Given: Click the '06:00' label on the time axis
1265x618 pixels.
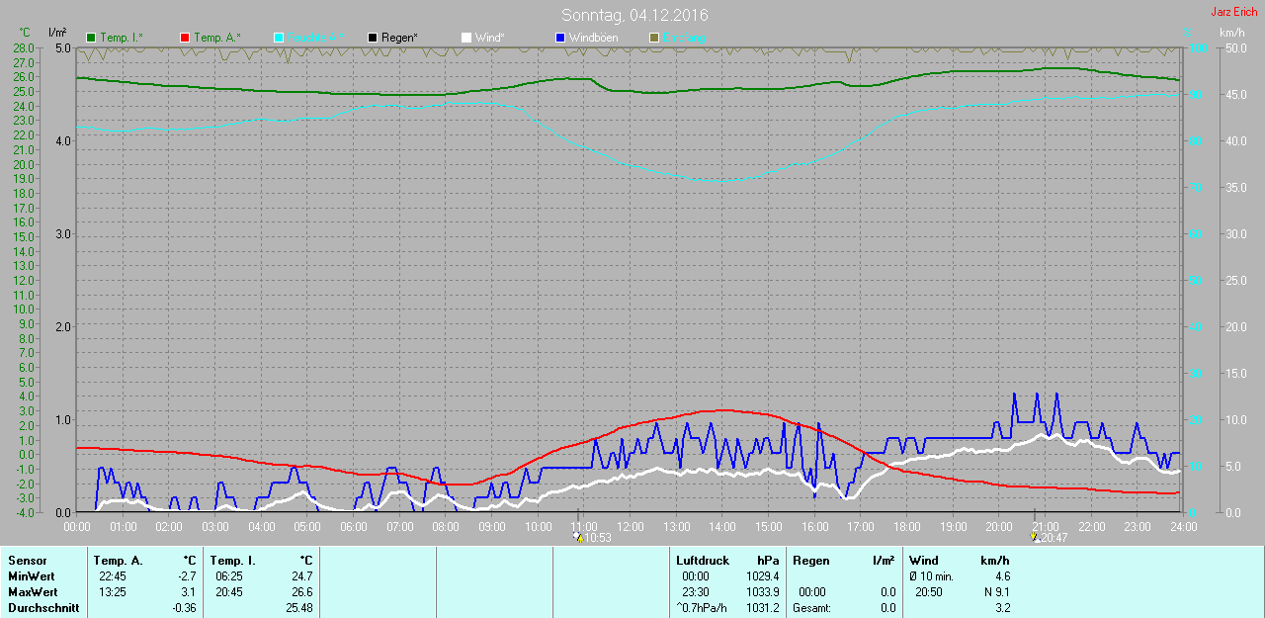Looking at the screenshot, I should point(353,526).
